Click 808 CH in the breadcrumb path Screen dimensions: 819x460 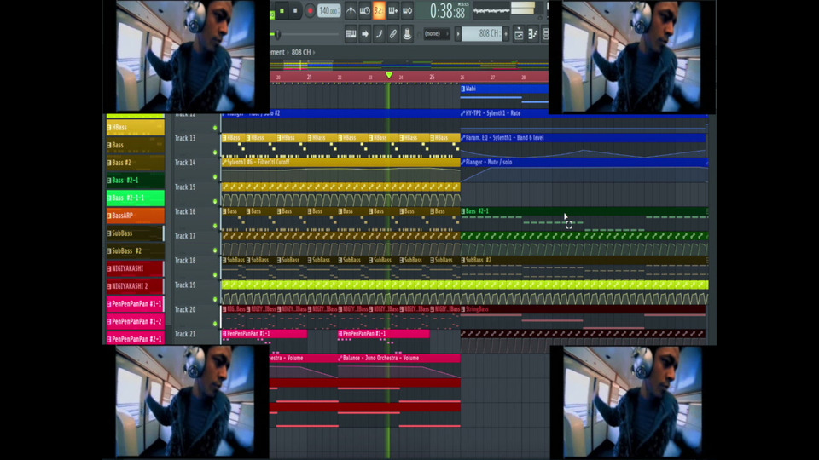pyautogui.click(x=301, y=52)
